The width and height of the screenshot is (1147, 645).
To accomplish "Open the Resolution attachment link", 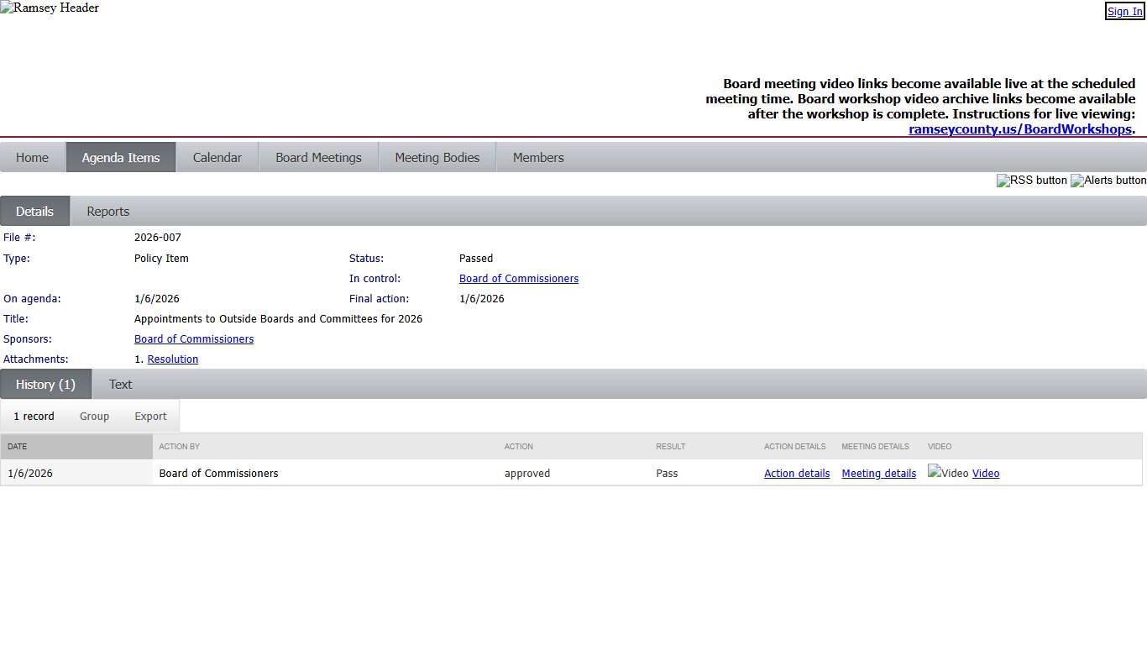I will point(173,359).
